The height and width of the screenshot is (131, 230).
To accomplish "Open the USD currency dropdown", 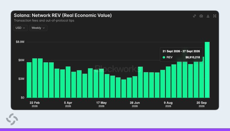I will click(20, 28).
